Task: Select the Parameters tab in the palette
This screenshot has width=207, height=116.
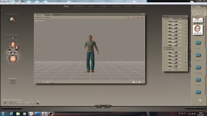Action: pyautogui.click(x=167, y=19)
